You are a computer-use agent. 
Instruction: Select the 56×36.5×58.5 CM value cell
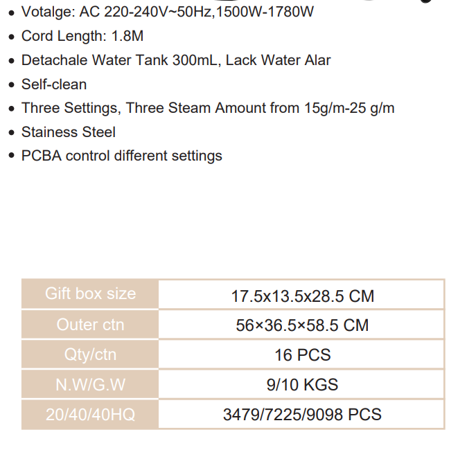302,325
